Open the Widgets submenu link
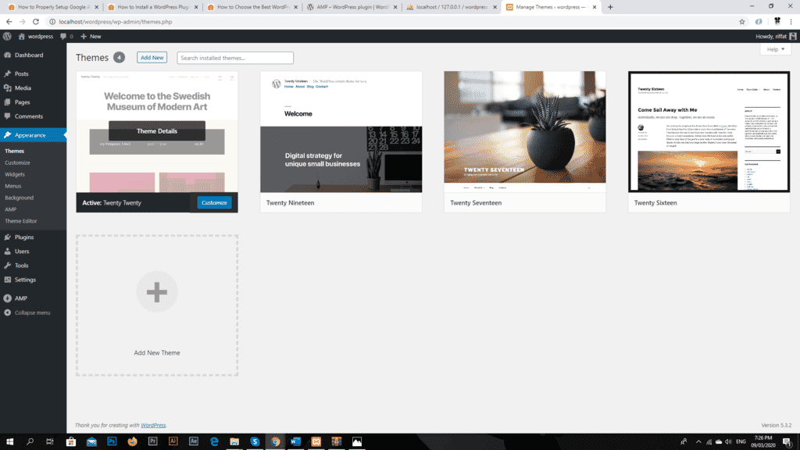The image size is (800, 450). coord(15,174)
